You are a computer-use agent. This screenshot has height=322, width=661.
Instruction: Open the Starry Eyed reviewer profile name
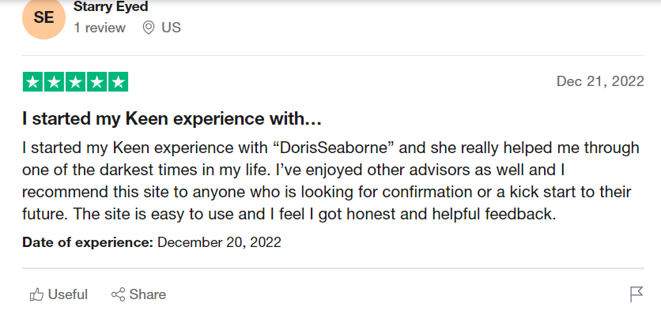111,7
